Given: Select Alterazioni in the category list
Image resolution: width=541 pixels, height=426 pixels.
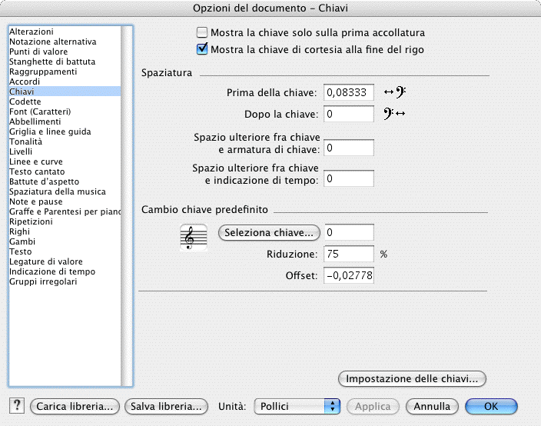Looking at the screenshot, I should (x=31, y=32).
